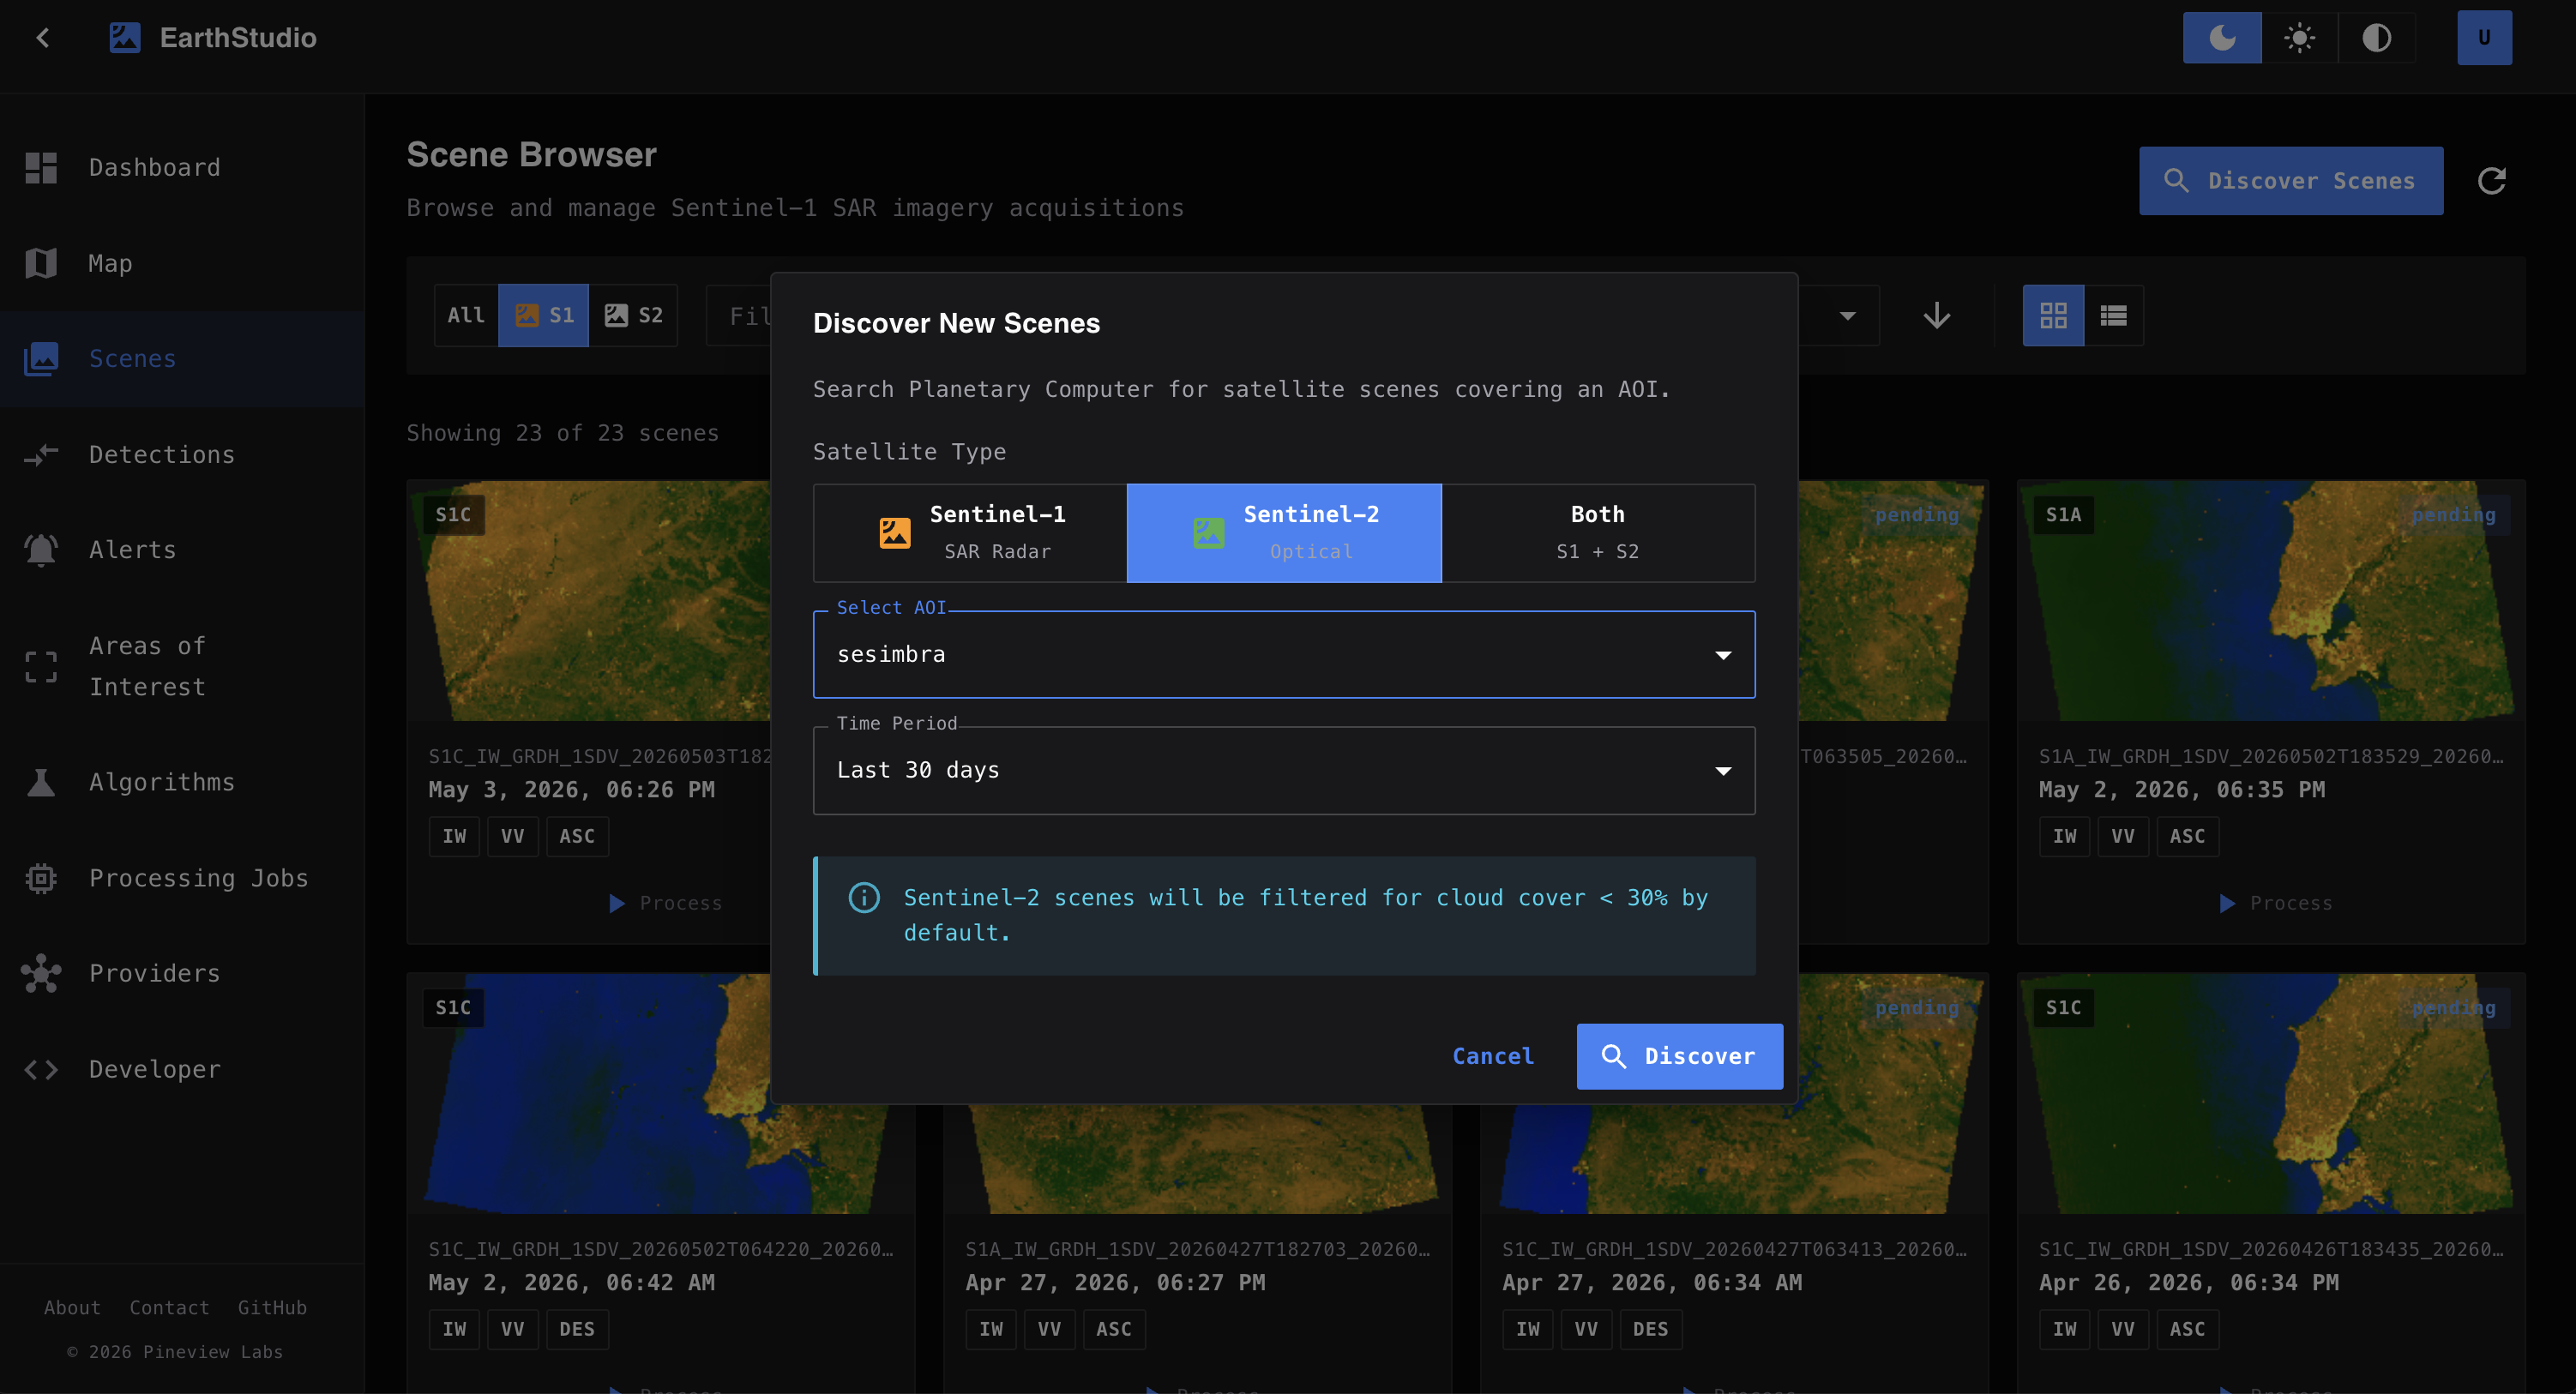Click the Processing Jobs chip icon
Image resolution: width=2576 pixels, height=1394 pixels.
pos(41,878)
